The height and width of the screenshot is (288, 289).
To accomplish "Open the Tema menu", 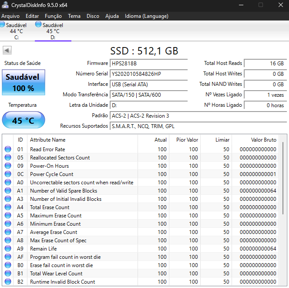I will 74,16.
